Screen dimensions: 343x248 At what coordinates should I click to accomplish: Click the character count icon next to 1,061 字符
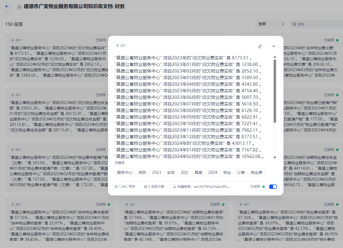[x=116, y=187]
